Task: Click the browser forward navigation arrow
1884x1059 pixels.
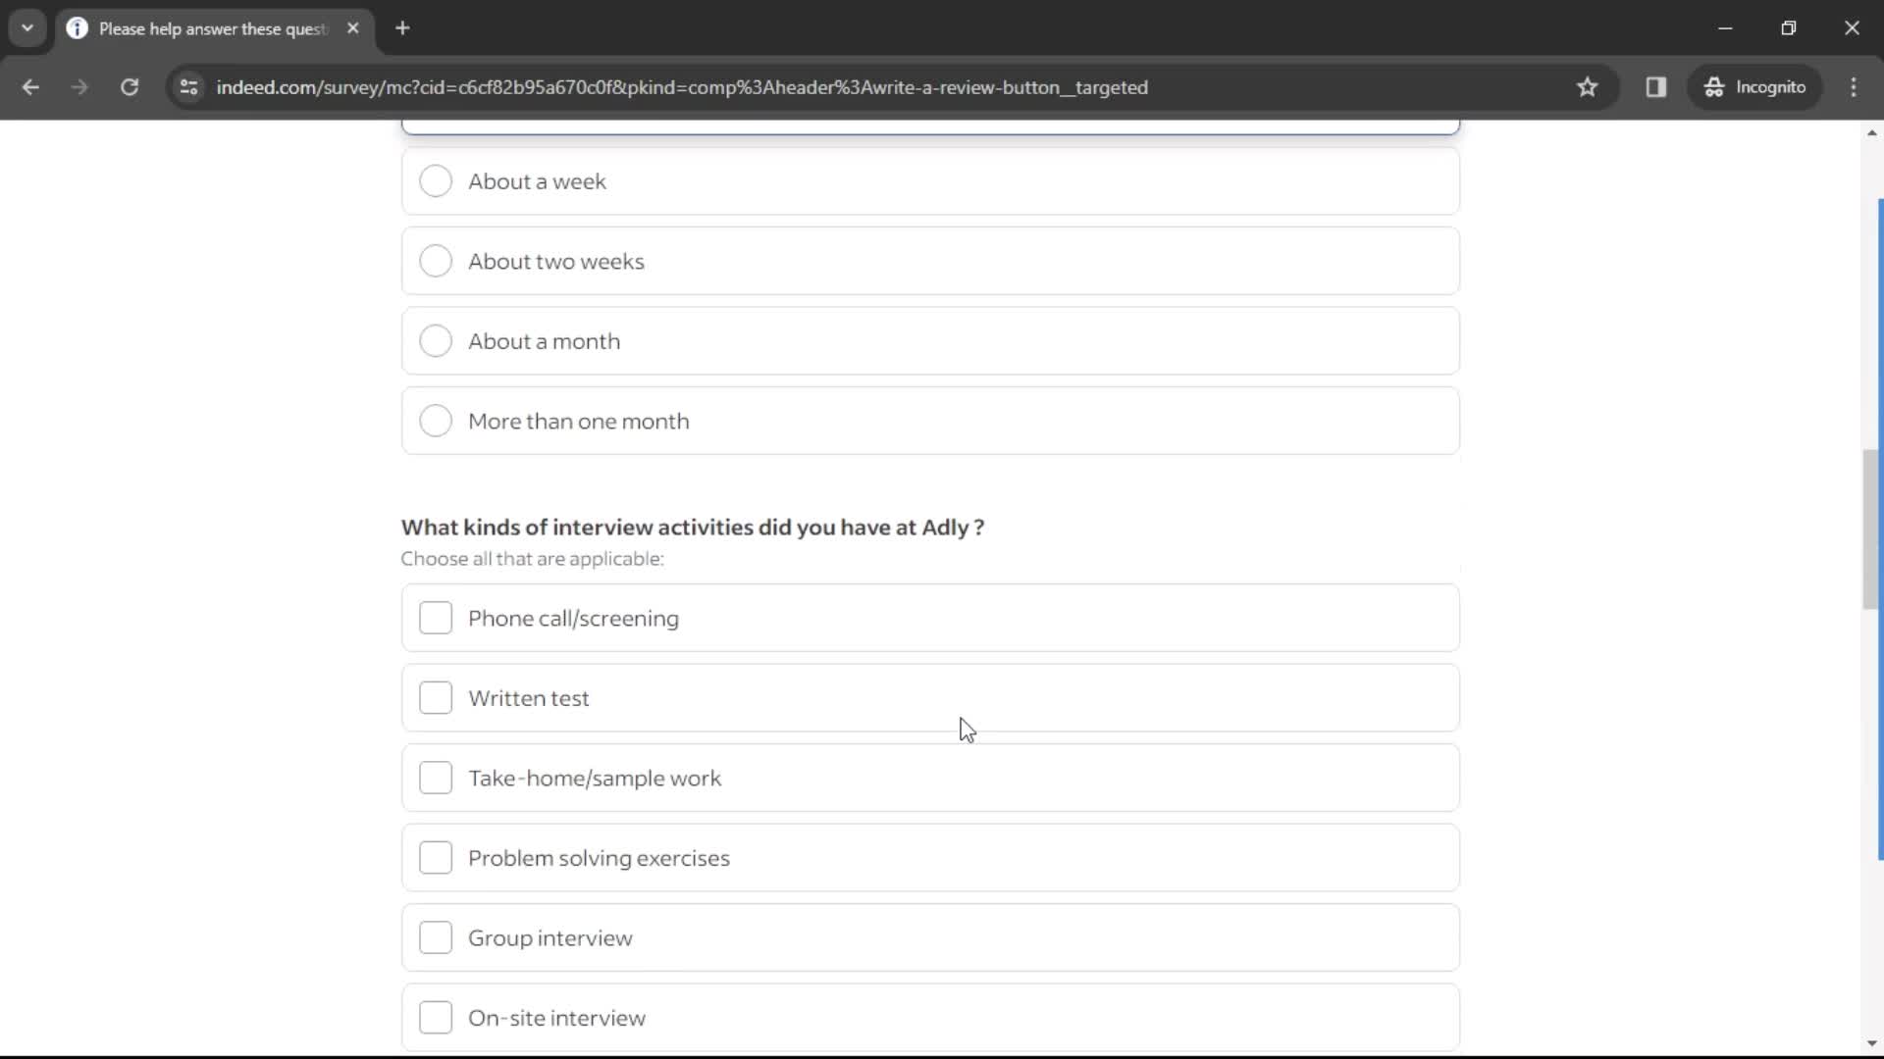Action: (78, 86)
